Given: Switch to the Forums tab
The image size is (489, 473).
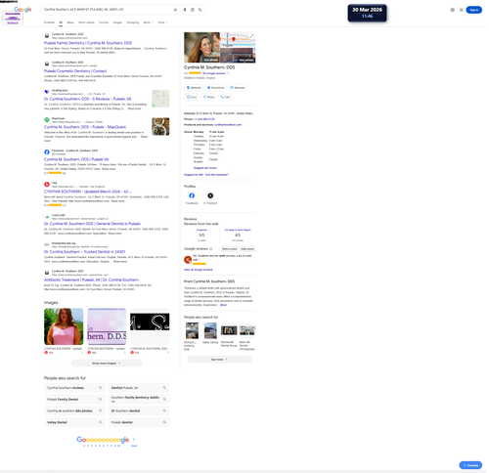Looking at the screenshot, I should (104, 22).
